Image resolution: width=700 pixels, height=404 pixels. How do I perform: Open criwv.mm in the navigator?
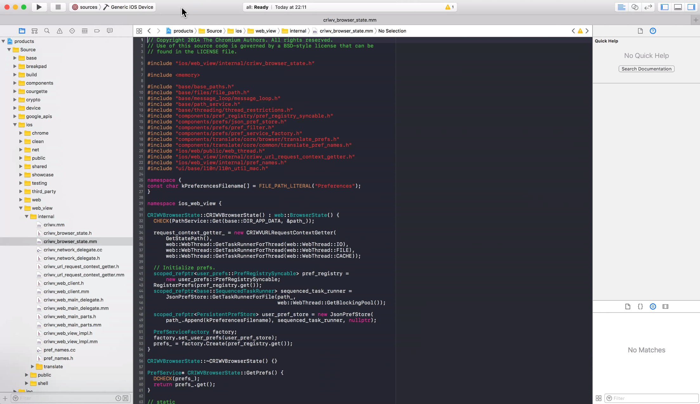click(x=54, y=225)
